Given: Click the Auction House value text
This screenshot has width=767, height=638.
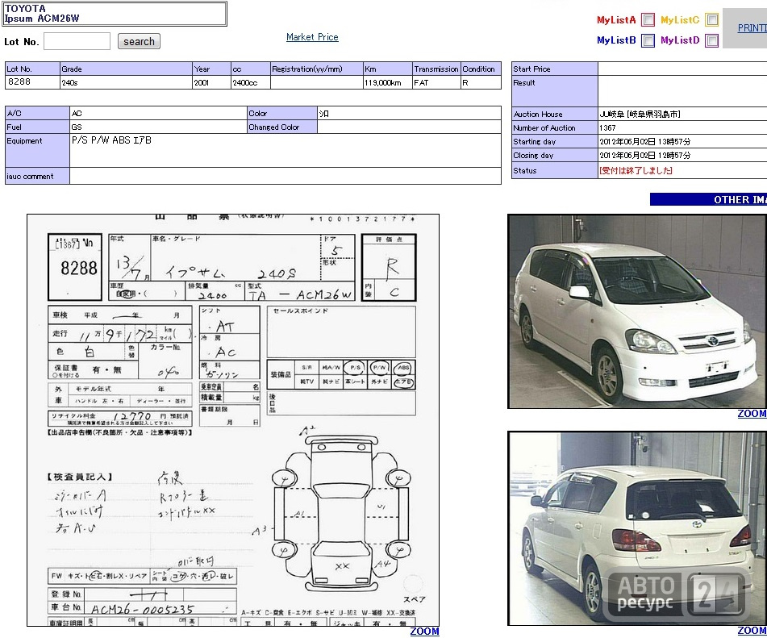Looking at the screenshot, I should (x=640, y=114).
